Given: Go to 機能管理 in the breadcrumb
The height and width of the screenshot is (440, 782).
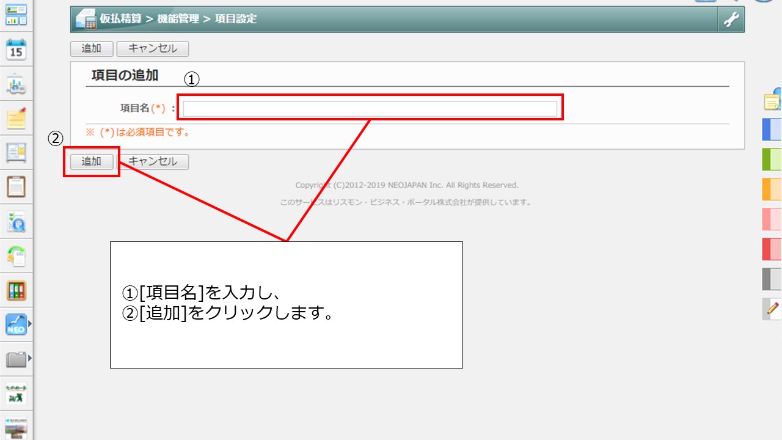Looking at the screenshot, I should (178, 19).
